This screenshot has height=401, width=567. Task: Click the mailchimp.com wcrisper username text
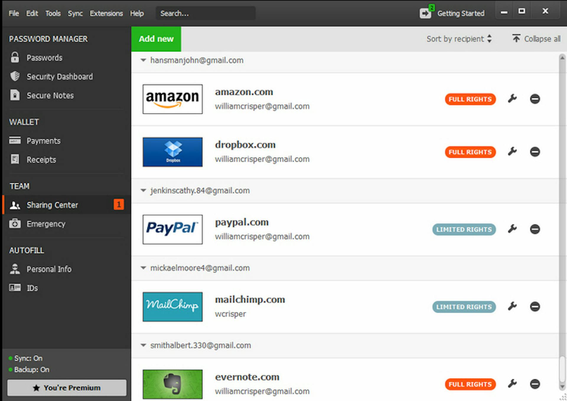(x=230, y=314)
